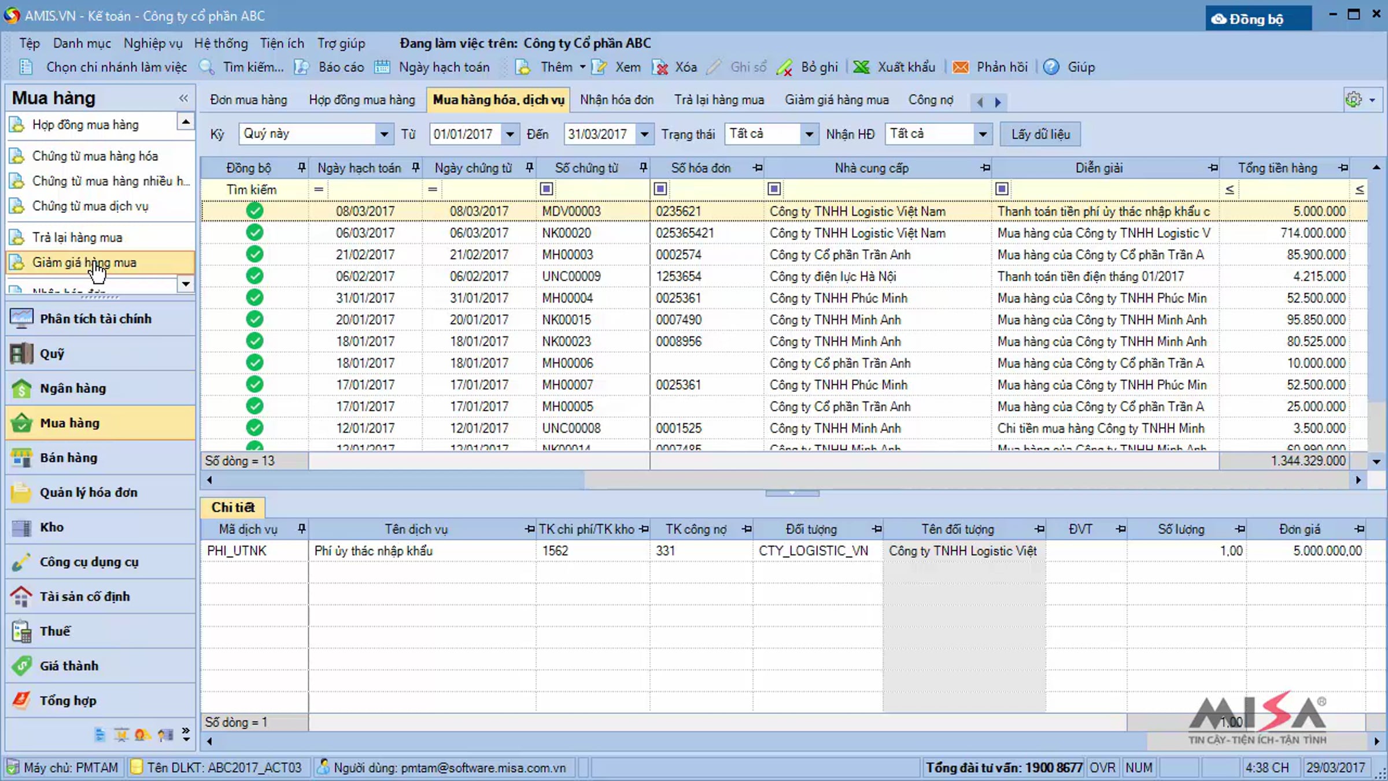Click the Xuất khẩu Excel export icon
This screenshot has width=1388, height=781.
[861, 67]
